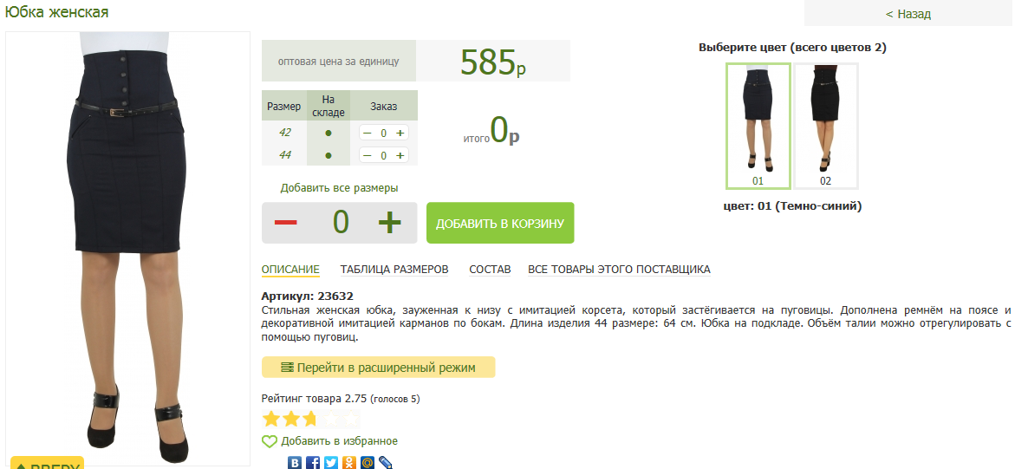
Task: Rate the product five stars
Action: (351, 420)
